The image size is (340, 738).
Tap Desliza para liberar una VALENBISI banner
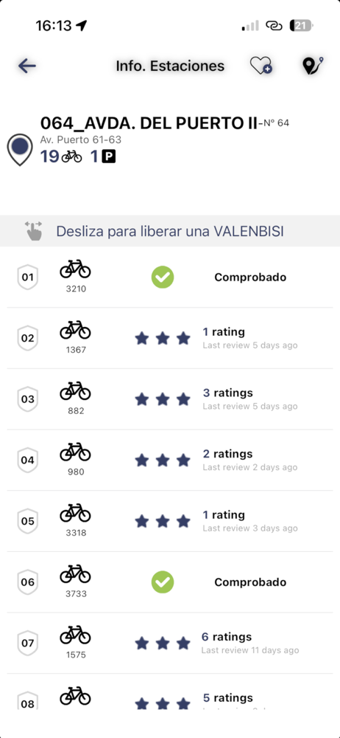pos(170,231)
